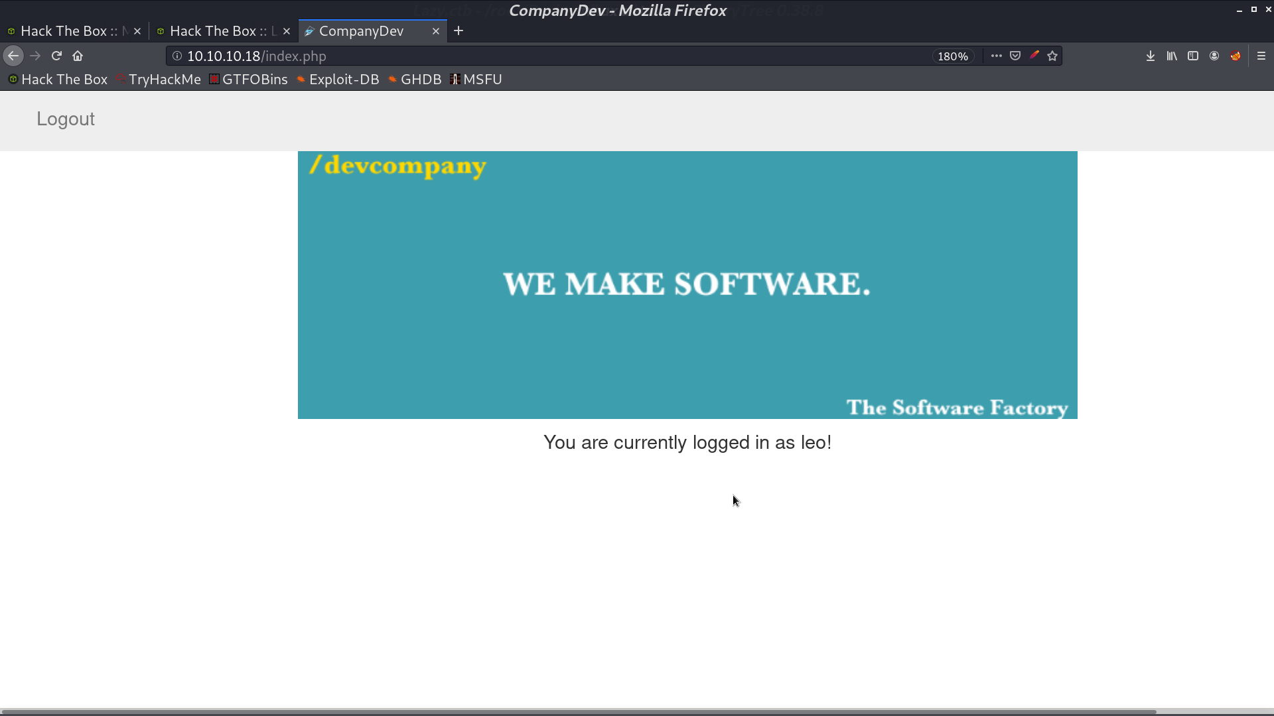Click the devcompany banner image
This screenshot has height=716, width=1274.
(x=687, y=285)
